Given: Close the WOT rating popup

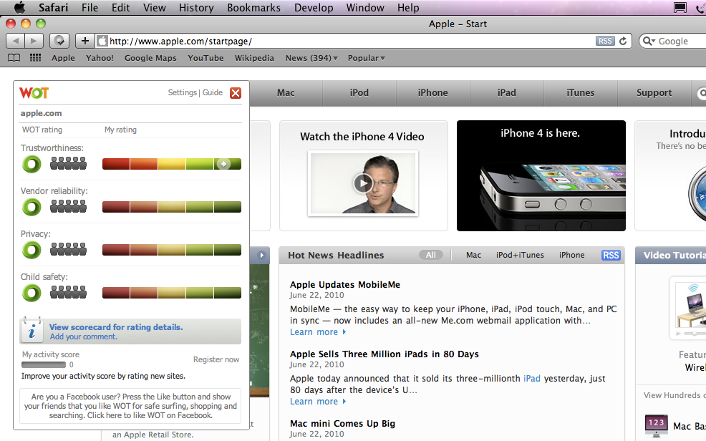Looking at the screenshot, I should tap(236, 93).
